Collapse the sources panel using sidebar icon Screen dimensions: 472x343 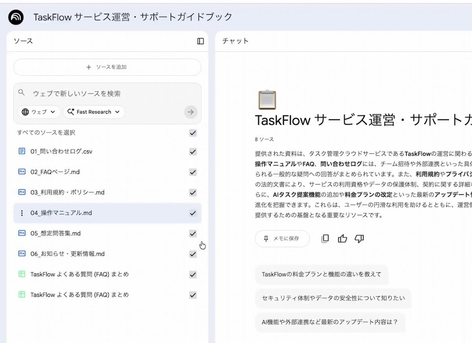pyautogui.click(x=201, y=41)
